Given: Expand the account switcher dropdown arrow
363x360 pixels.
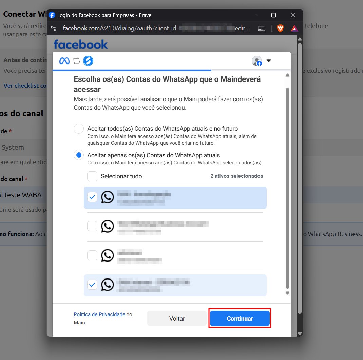Looking at the screenshot, I should pos(269,61).
